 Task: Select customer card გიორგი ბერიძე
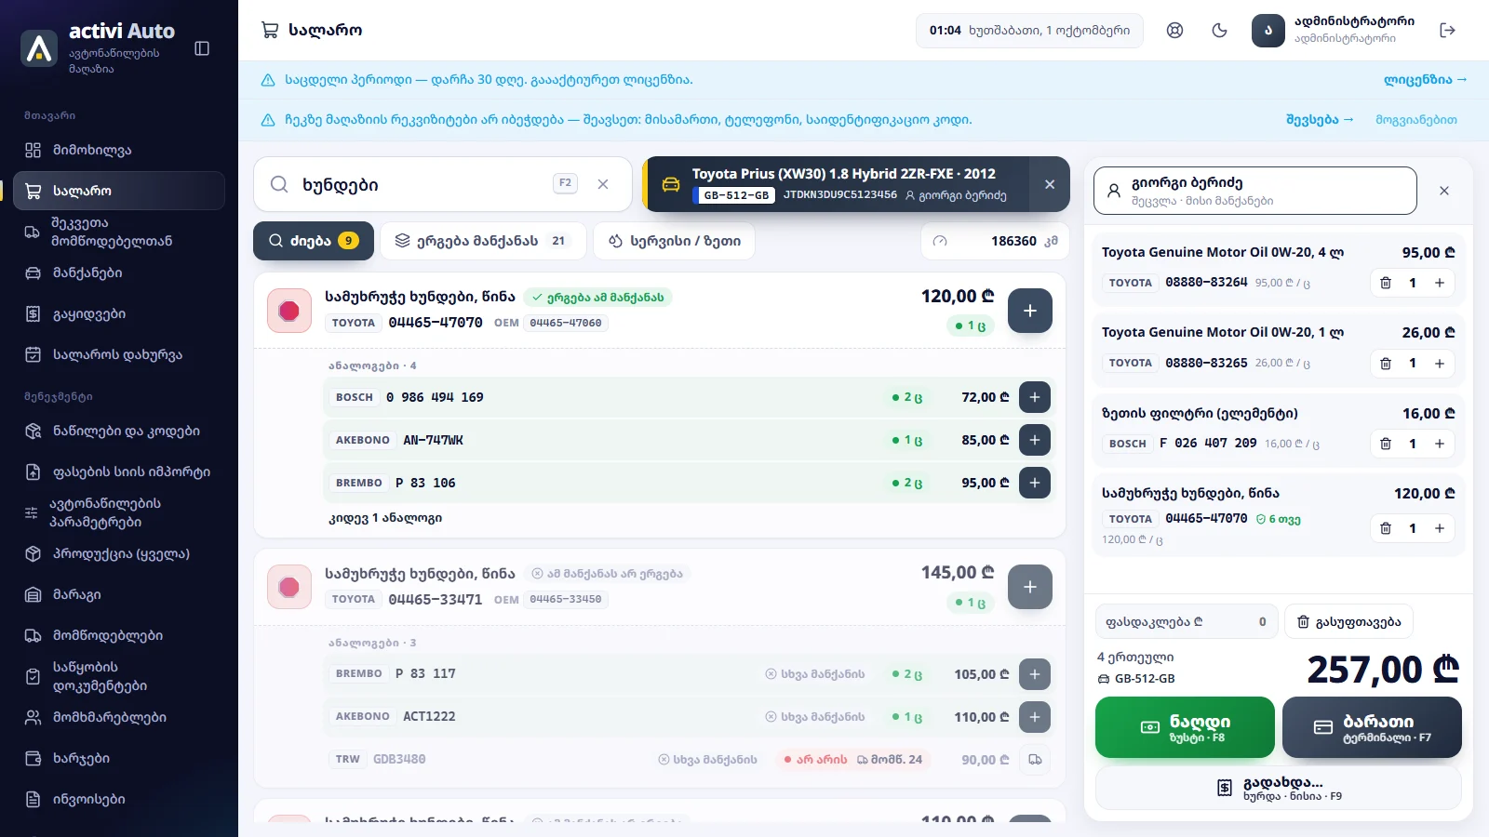(x=1254, y=191)
